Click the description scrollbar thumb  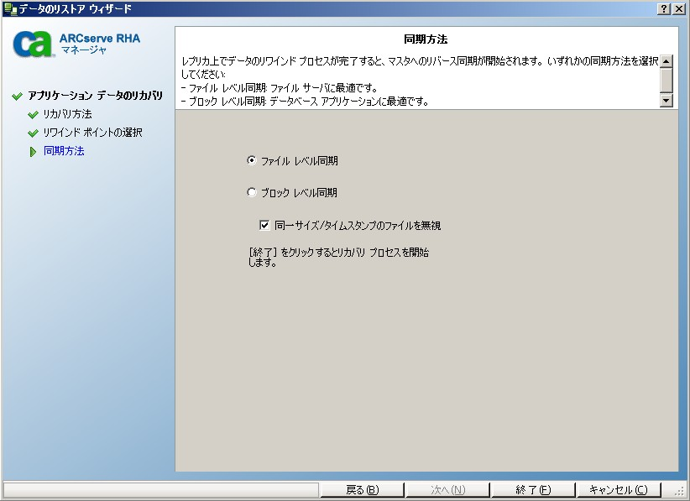click(666, 80)
